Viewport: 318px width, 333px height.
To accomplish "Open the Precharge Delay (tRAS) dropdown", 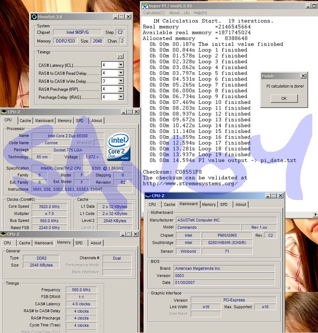I will click(121, 97).
